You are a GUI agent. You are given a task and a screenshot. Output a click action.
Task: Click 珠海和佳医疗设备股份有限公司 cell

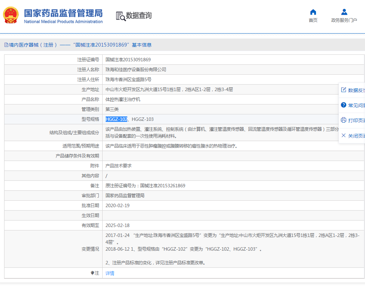pos(136,70)
